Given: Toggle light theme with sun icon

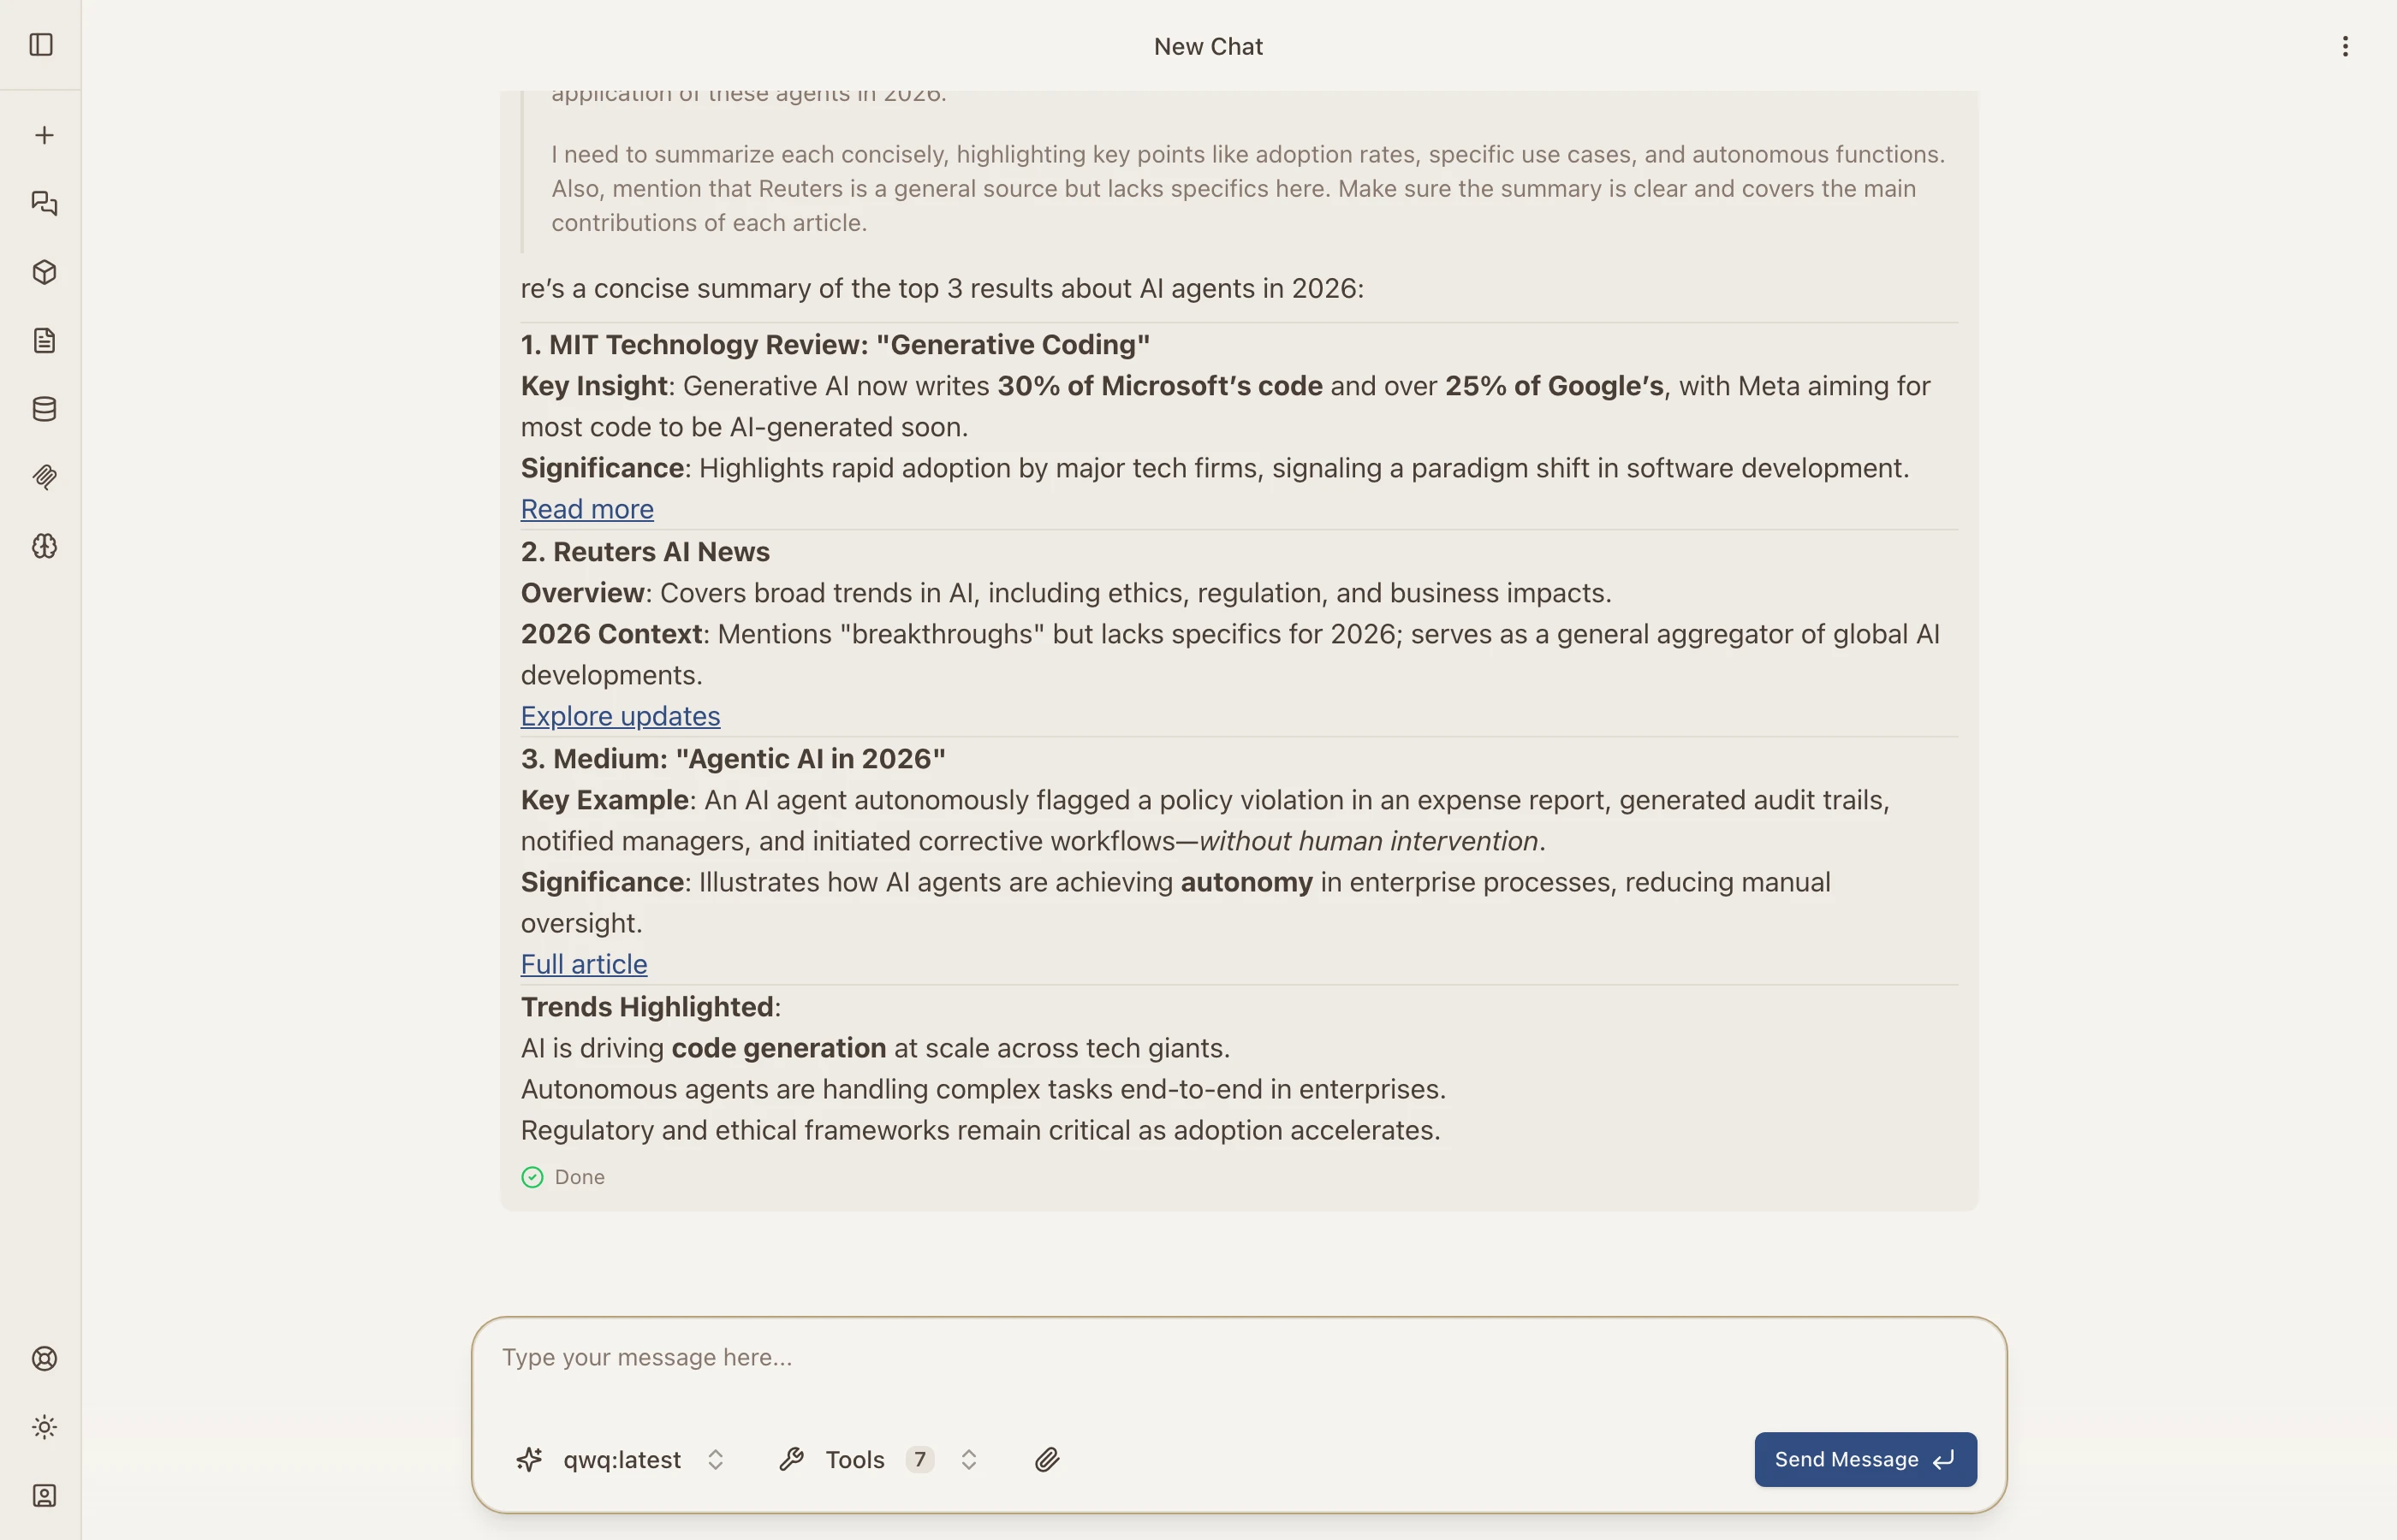Looking at the screenshot, I should [44, 1427].
